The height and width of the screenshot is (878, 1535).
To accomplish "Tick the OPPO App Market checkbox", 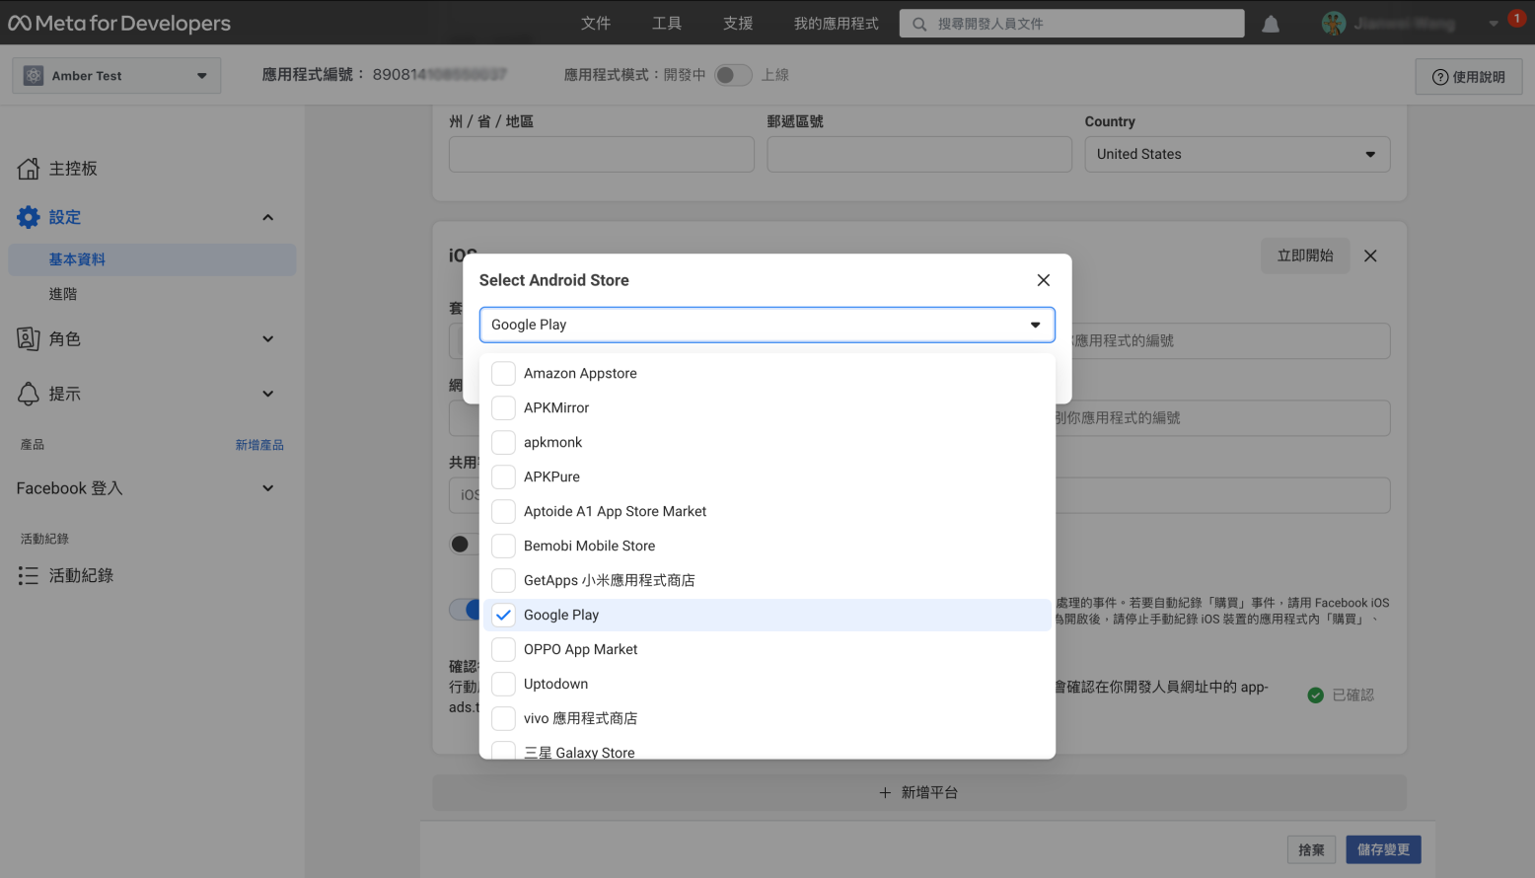I will pyautogui.click(x=503, y=649).
